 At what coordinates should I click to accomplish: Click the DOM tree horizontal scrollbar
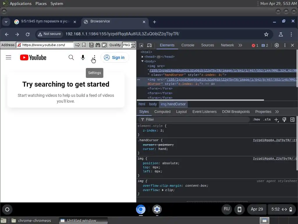(200, 100)
